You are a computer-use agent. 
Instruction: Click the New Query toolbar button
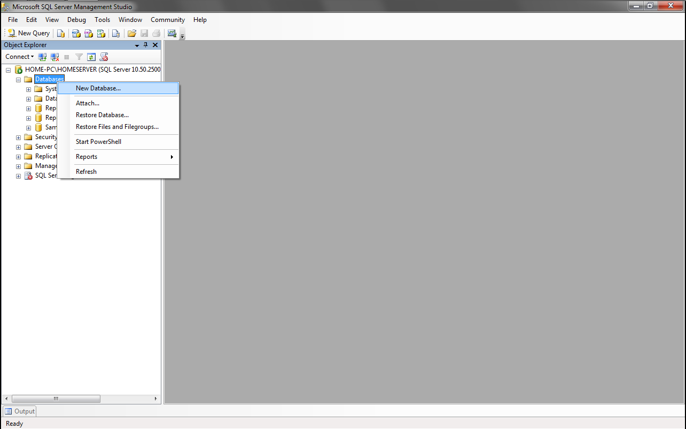pos(29,33)
